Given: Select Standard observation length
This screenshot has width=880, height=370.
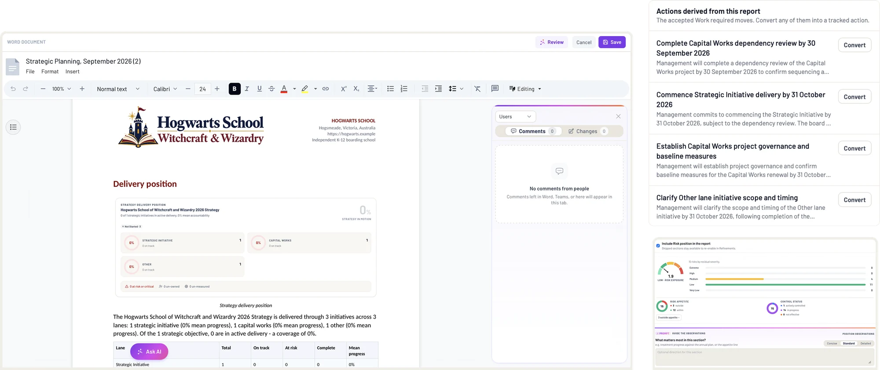Looking at the screenshot, I should coord(849,344).
